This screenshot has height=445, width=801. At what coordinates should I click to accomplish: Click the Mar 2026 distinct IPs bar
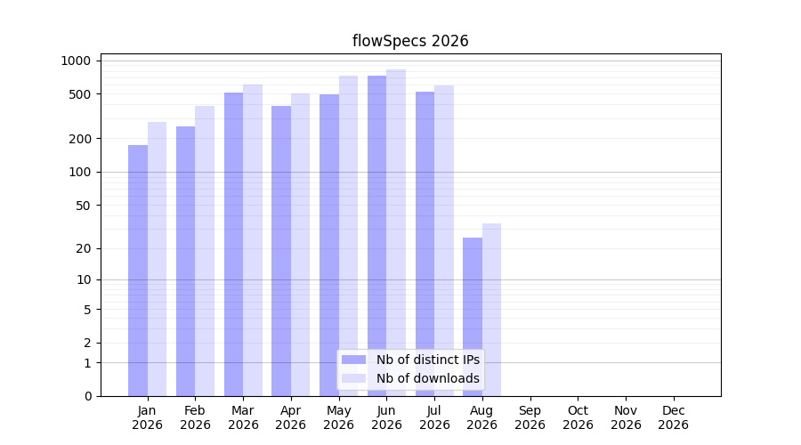pyautogui.click(x=233, y=244)
